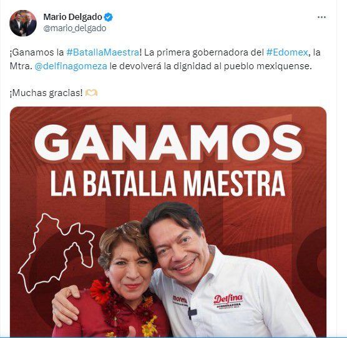The height and width of the screenshot is (338, 347).
Task: Follow the #Edomex hashtag
Action: (x=287, y=52)
